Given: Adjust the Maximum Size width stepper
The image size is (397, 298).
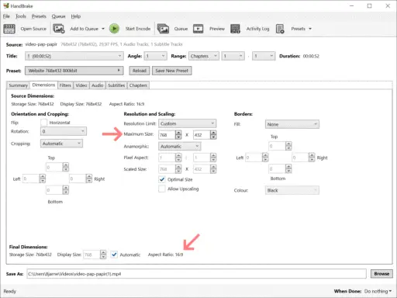Looking at the screenshot, I should [x=178, y=135].
